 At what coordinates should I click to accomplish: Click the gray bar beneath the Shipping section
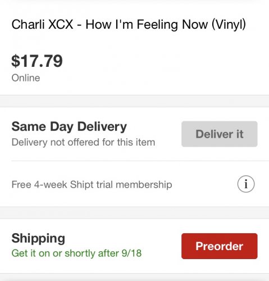pos(134,277)
